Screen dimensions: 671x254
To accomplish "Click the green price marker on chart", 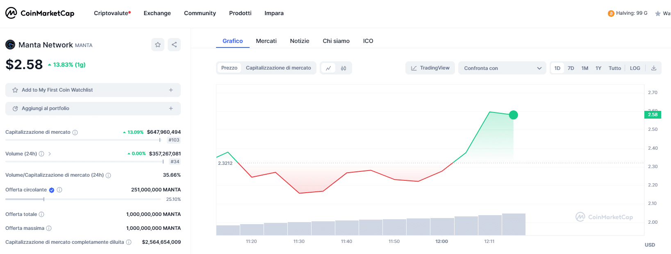I will (513, 115).
